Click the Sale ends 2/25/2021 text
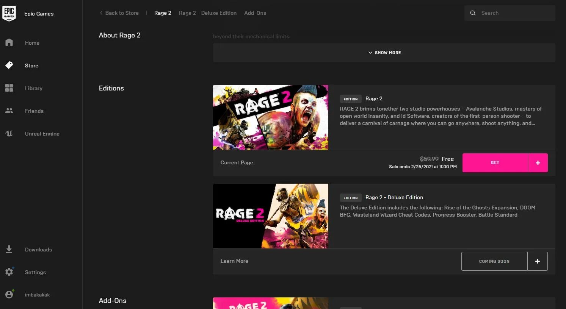Image resolution: width=566 pixels, height=309 pixels. [423, 167]
